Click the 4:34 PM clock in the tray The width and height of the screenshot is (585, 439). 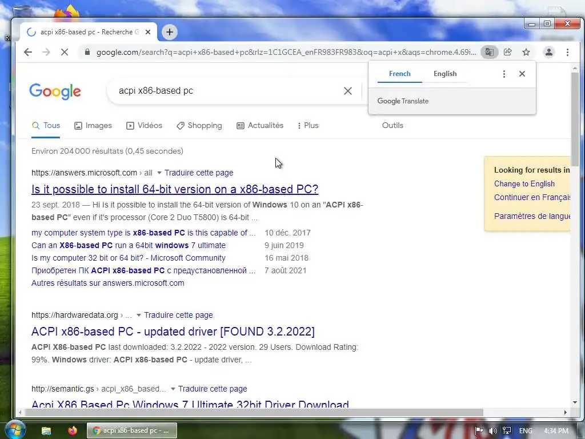coord(556,431)
